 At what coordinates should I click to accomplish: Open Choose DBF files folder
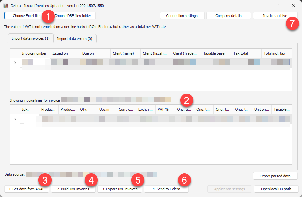pos(73,16)
